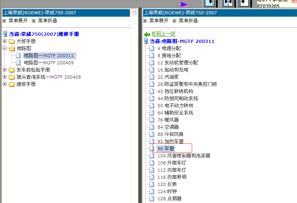297x203 pixels.
Task: Click 当前:荣威750(2007)维修手册 heading
Action: 44,34
